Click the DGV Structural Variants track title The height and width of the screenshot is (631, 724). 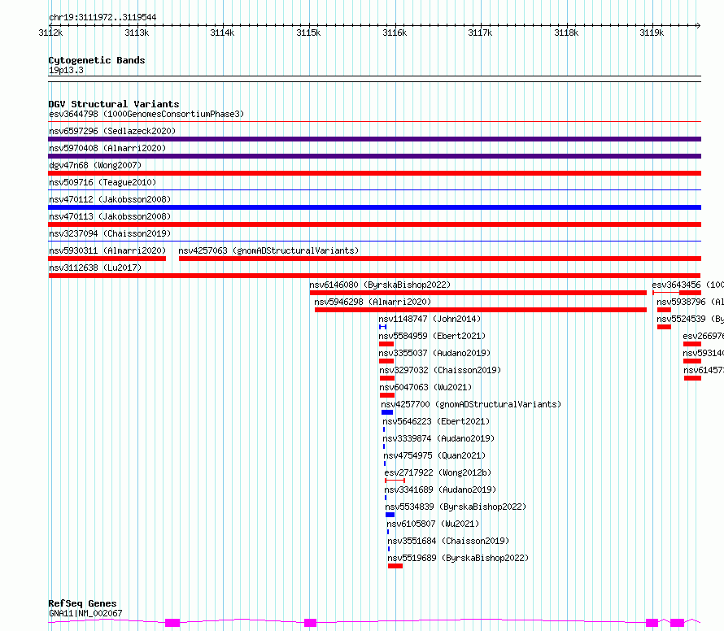114,104
